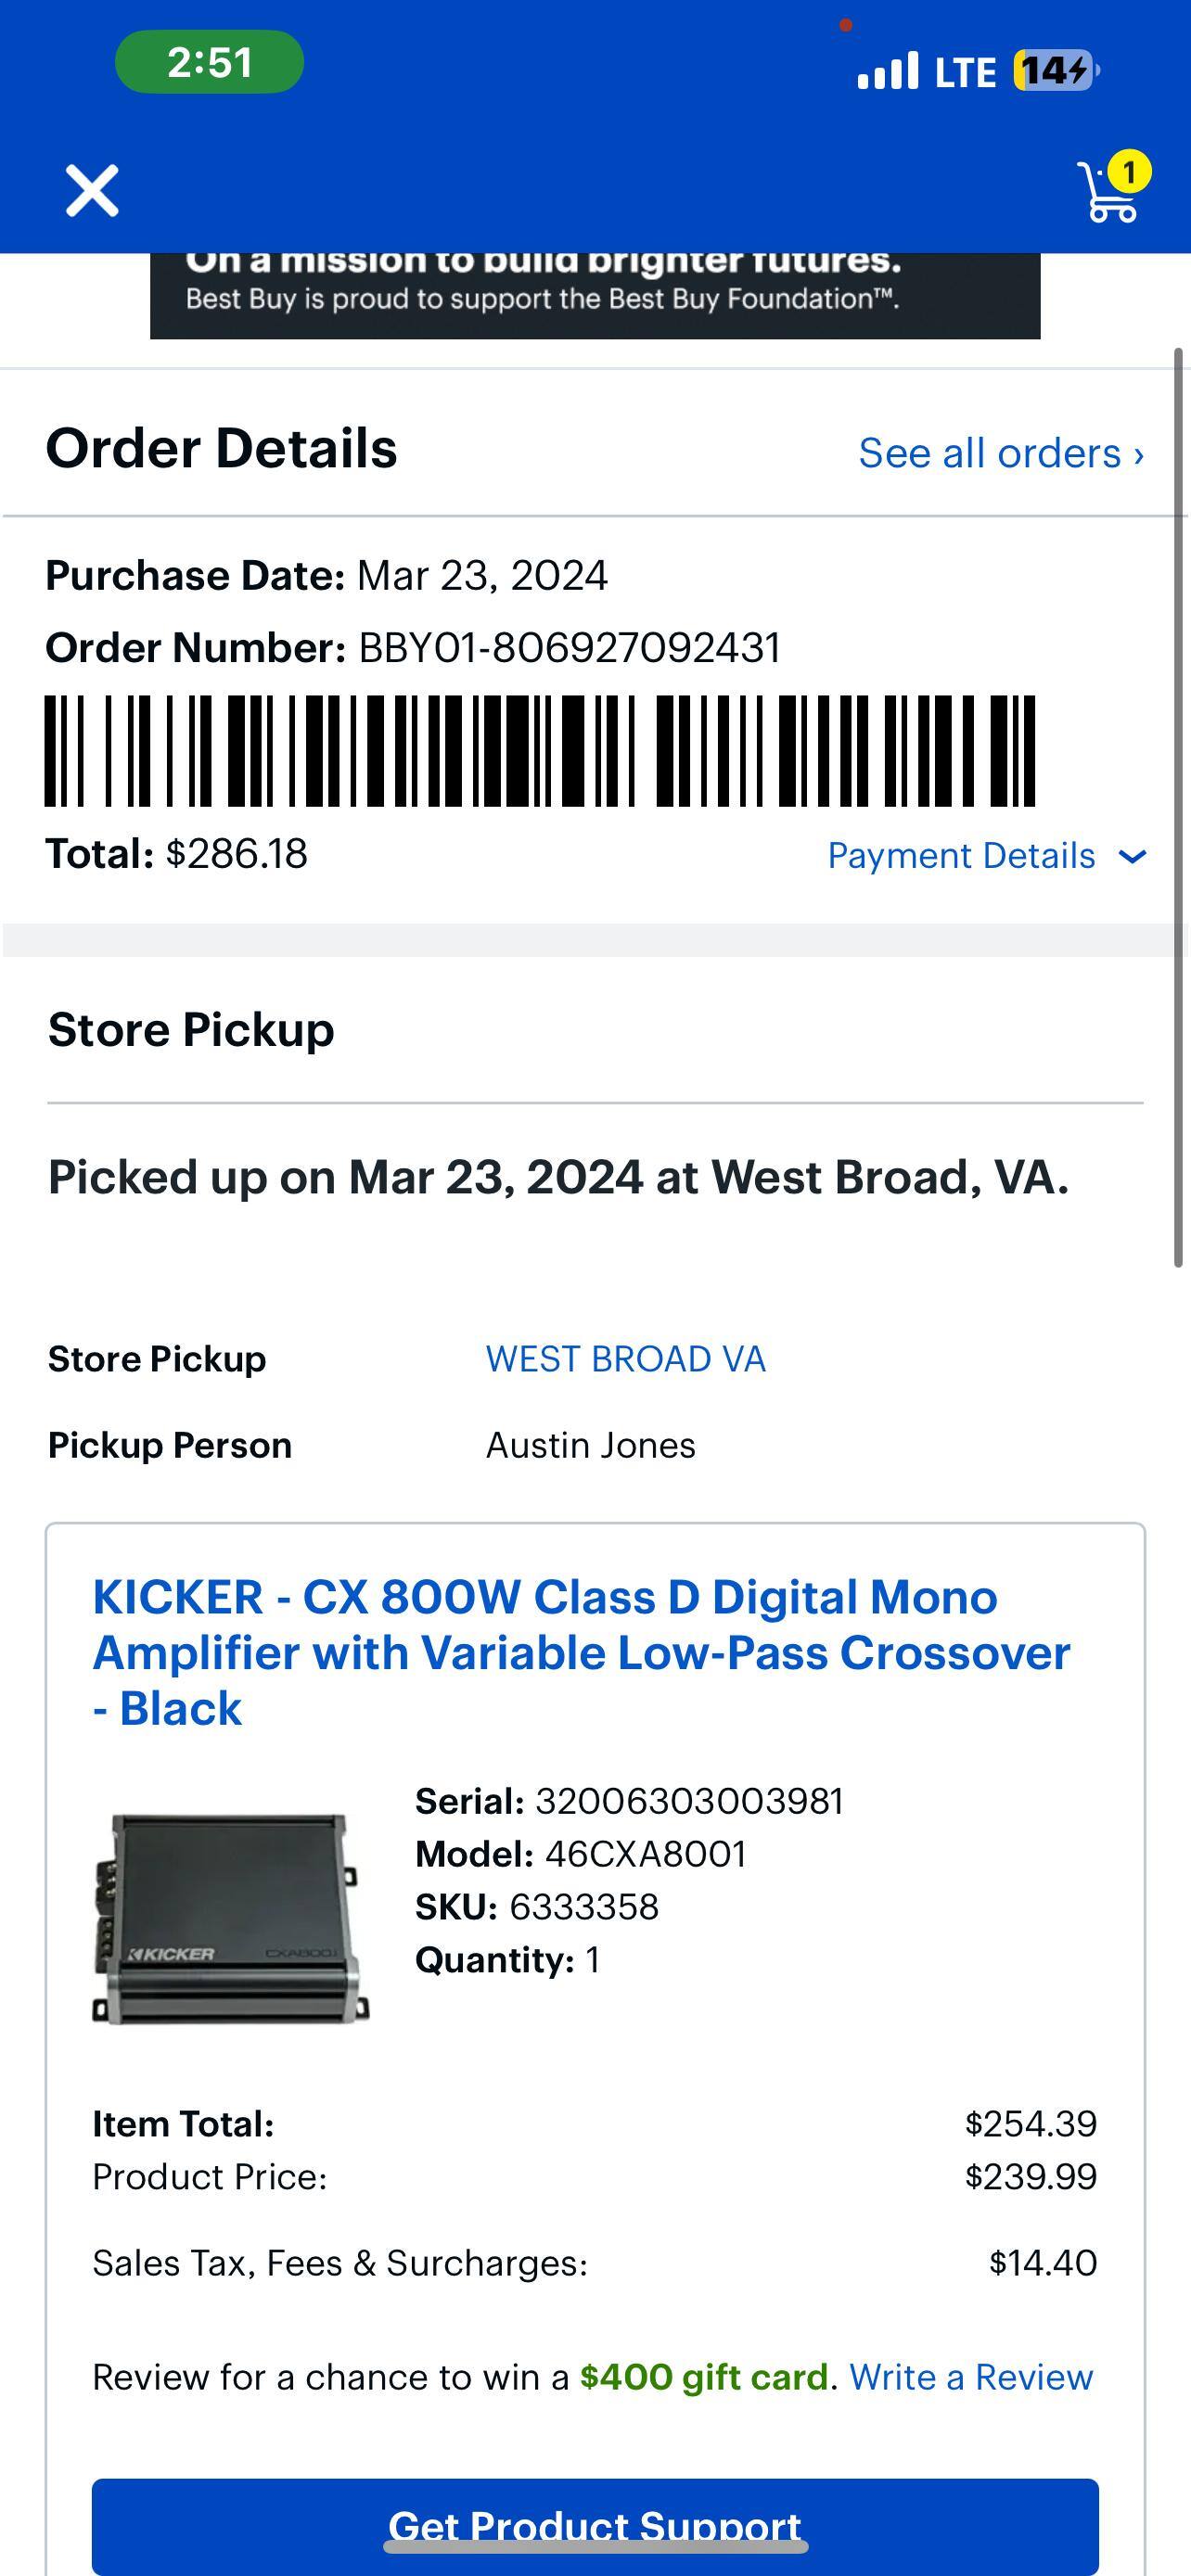Tap the order number barcode
This screenshot has width=1191, height=2576.
[x=540, y=750]
